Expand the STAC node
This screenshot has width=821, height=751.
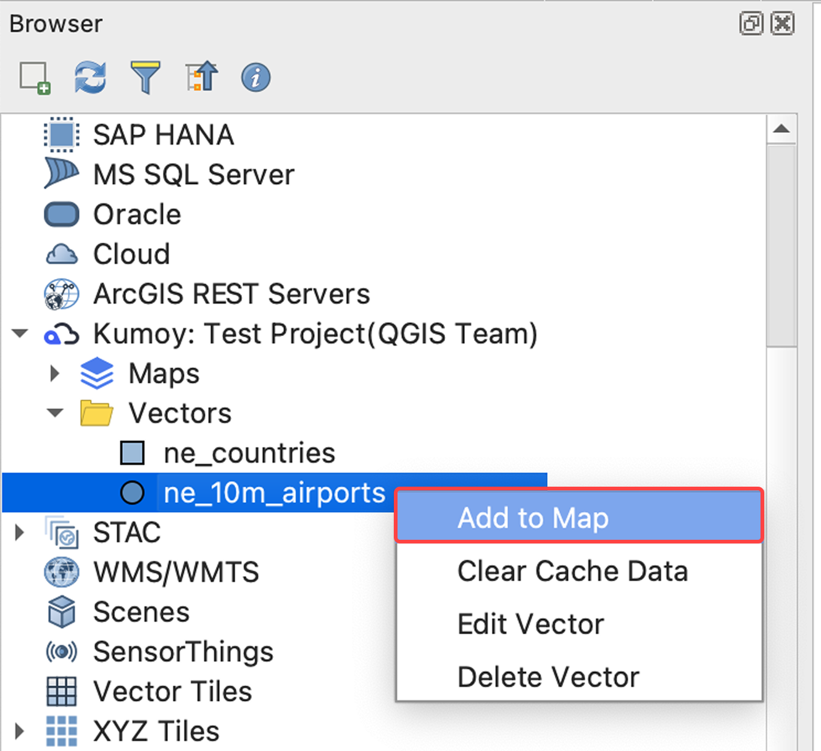[20, 532]
